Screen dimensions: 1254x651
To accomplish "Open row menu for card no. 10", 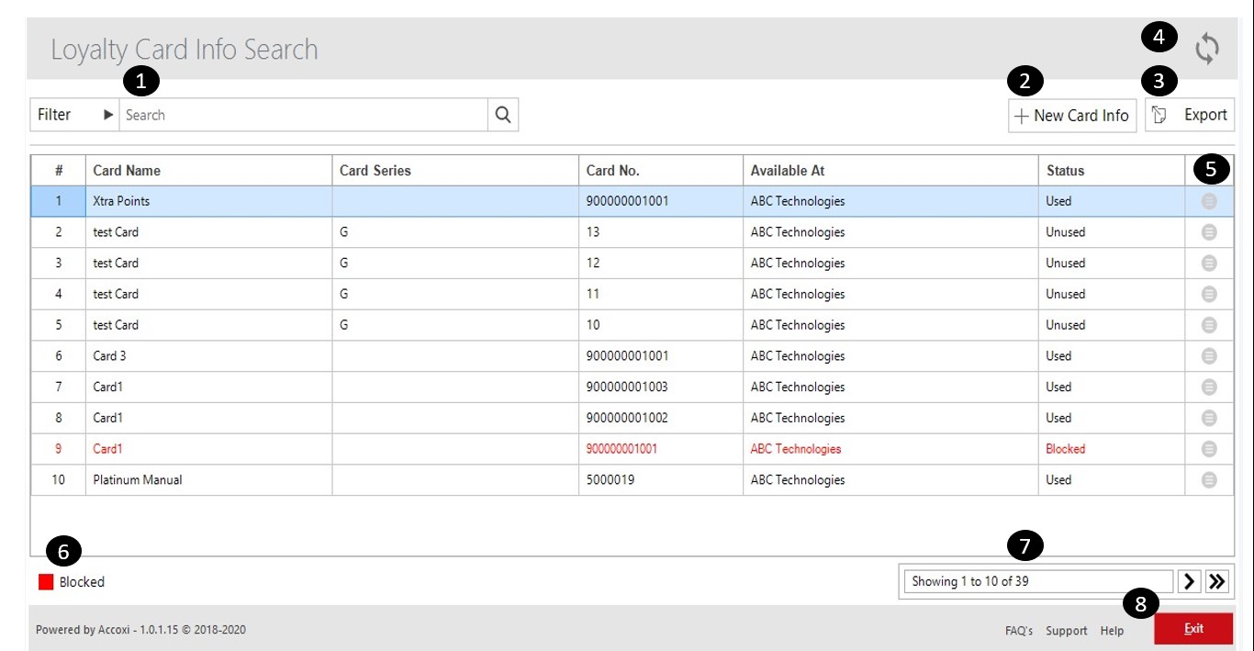I will coord(1209,325).
